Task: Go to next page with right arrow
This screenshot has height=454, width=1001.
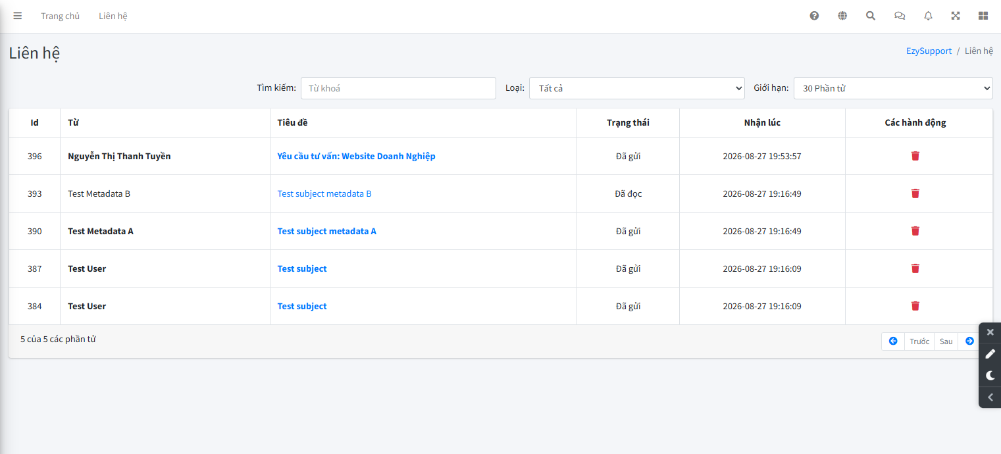Action: 969,341
